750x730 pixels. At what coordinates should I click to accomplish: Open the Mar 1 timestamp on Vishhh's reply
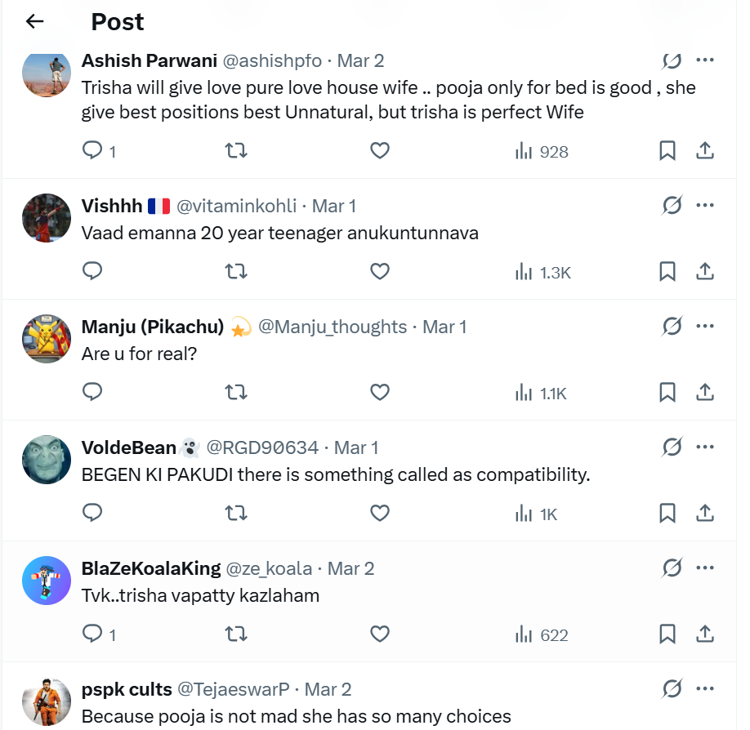click(334, 206)
